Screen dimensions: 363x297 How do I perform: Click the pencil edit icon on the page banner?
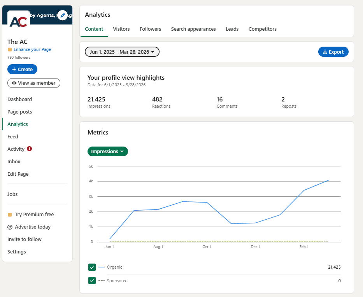click(62, 16)
